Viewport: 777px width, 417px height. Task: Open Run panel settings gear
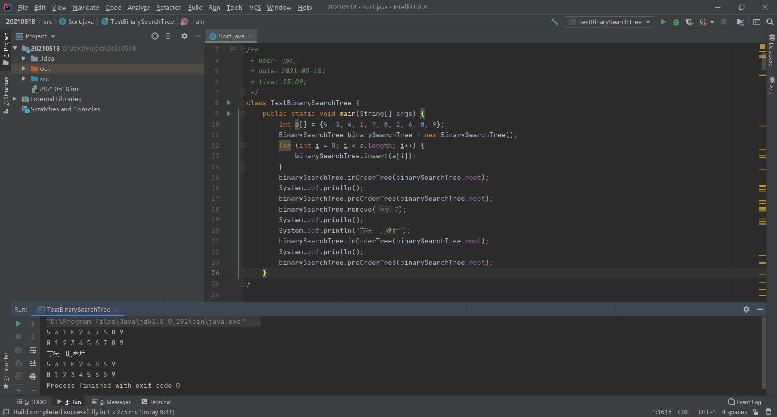pos(747,309)
